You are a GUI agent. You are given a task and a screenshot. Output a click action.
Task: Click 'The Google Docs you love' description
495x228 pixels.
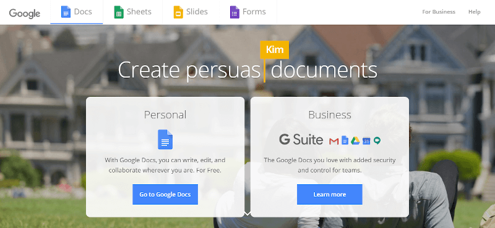(330, 165)
